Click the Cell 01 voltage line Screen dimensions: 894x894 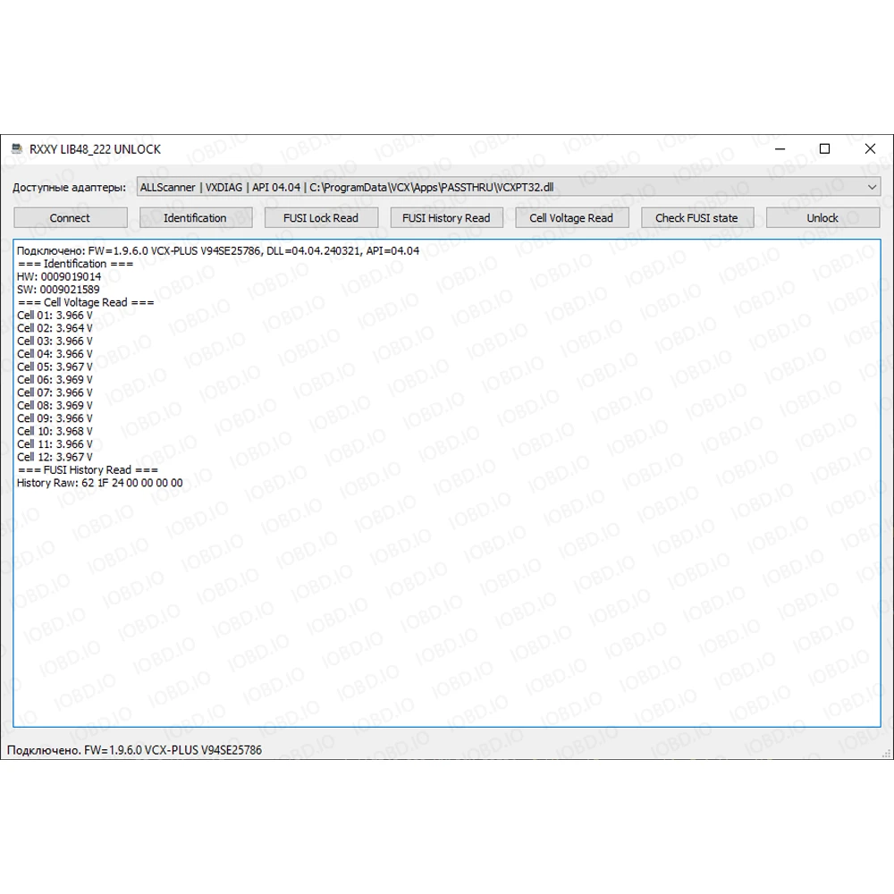(55, 316)
